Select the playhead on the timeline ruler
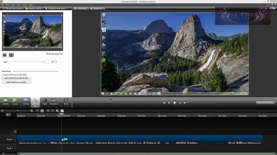Viewport: 277px width, 155px height. point(61,114)
